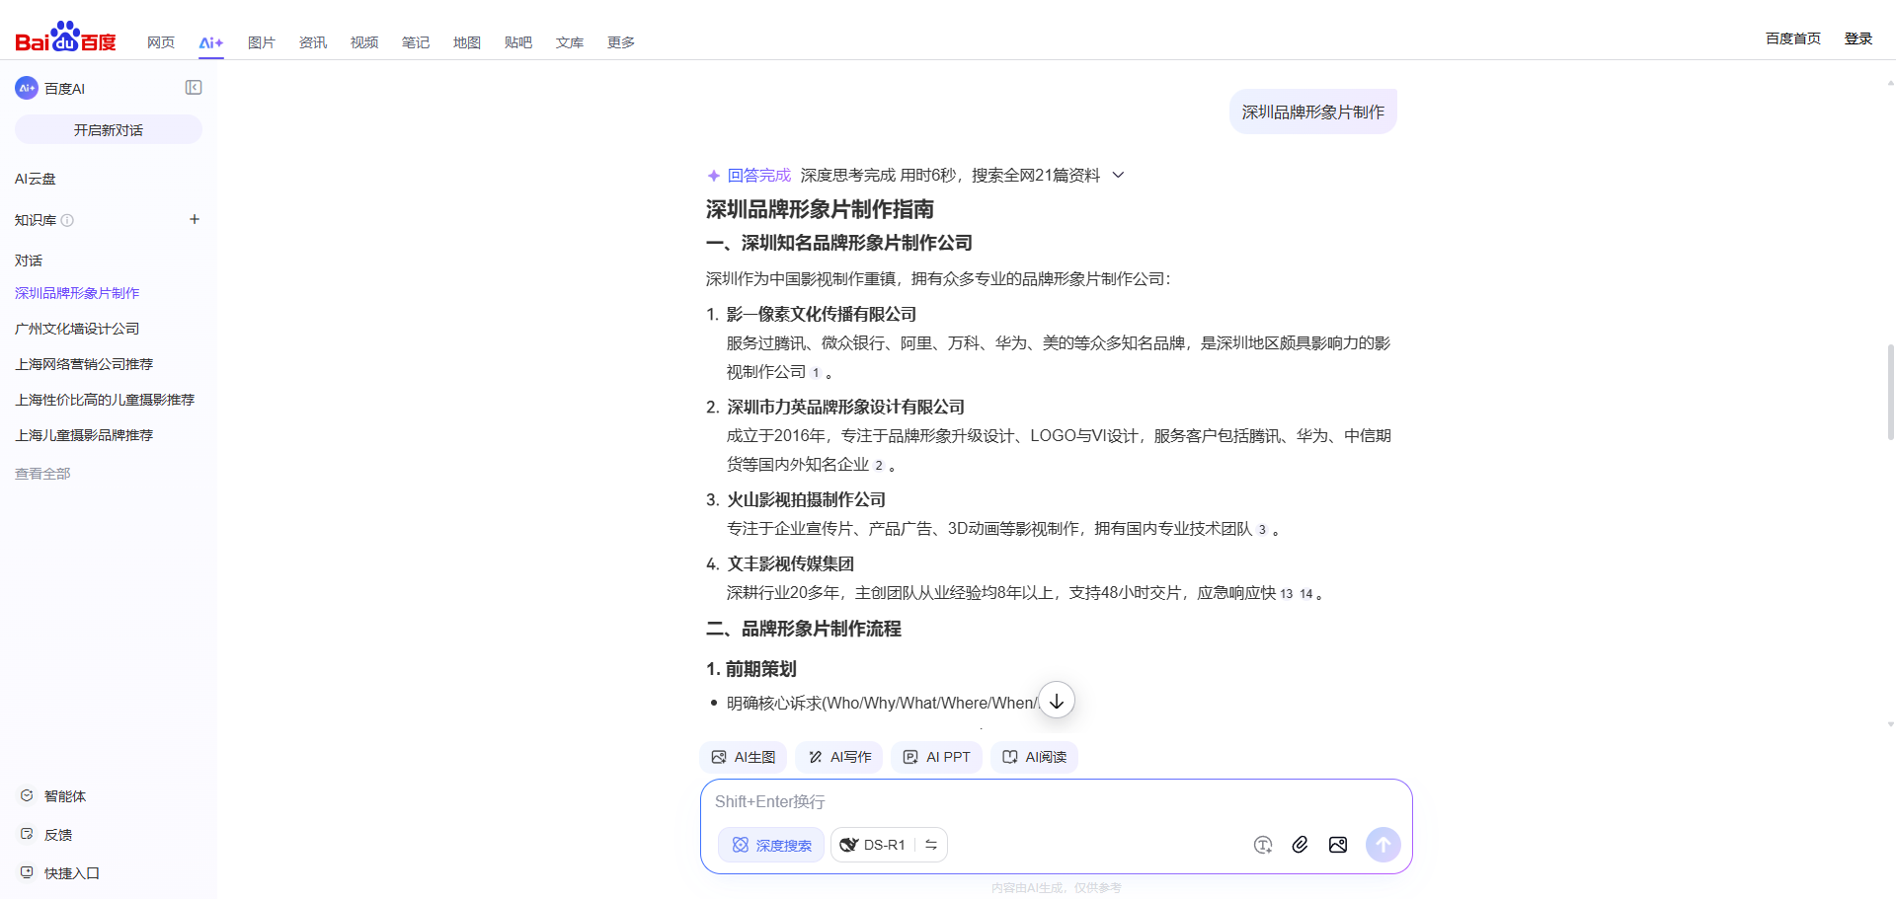Collapse the left sidebar panel
The height and width of the screenshot is (899, 1896).
[194, 88]
